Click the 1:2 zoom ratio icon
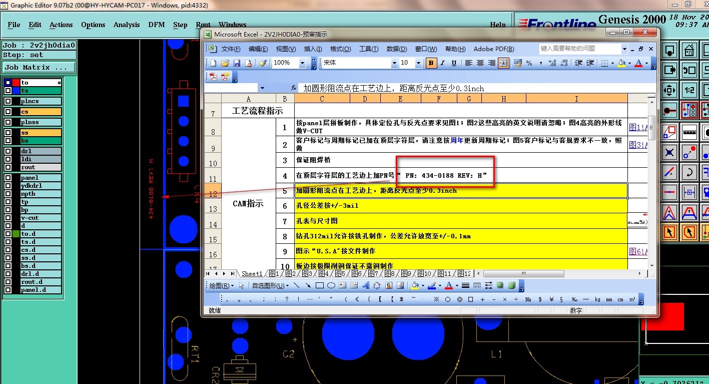The width and height of the screenshot is (709, 384). [x=689, y=90]
